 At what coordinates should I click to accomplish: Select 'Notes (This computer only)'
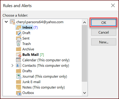(44, 88)
